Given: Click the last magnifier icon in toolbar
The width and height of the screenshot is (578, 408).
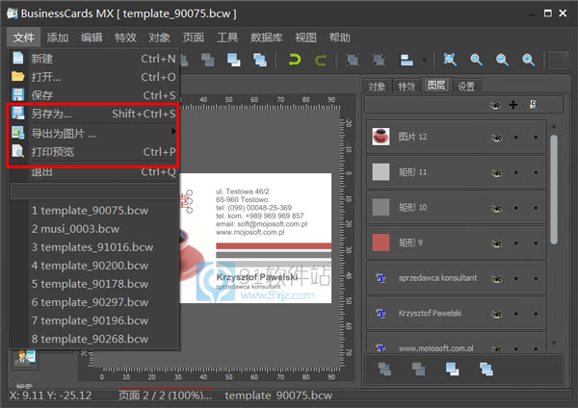Looking at the screenshot, I should click(x=528, y=60).
